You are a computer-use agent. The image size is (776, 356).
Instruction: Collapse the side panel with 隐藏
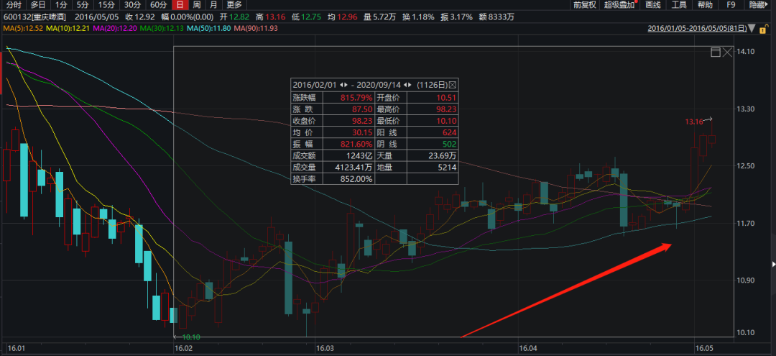coord(758,5)
